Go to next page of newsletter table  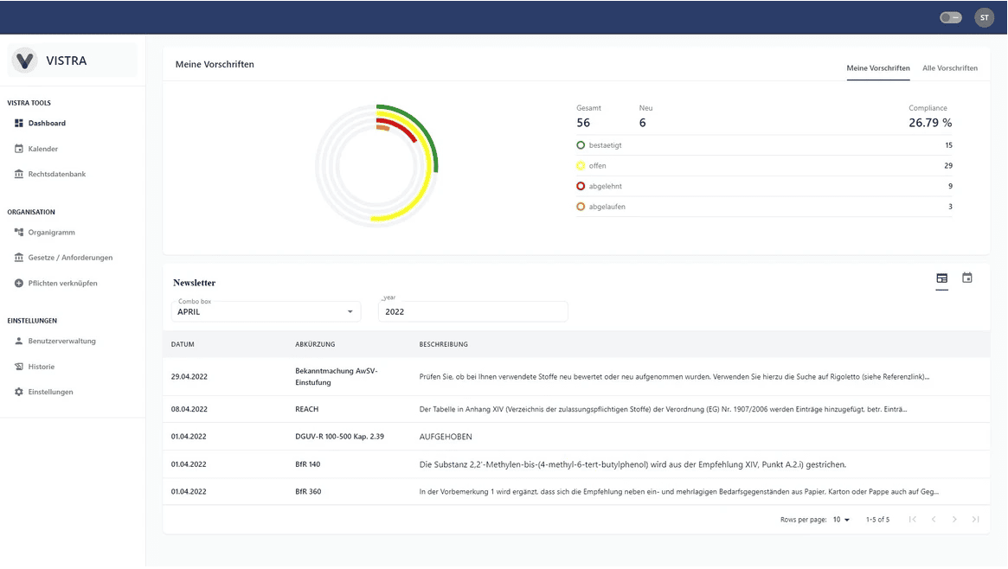tap(954, 520)
